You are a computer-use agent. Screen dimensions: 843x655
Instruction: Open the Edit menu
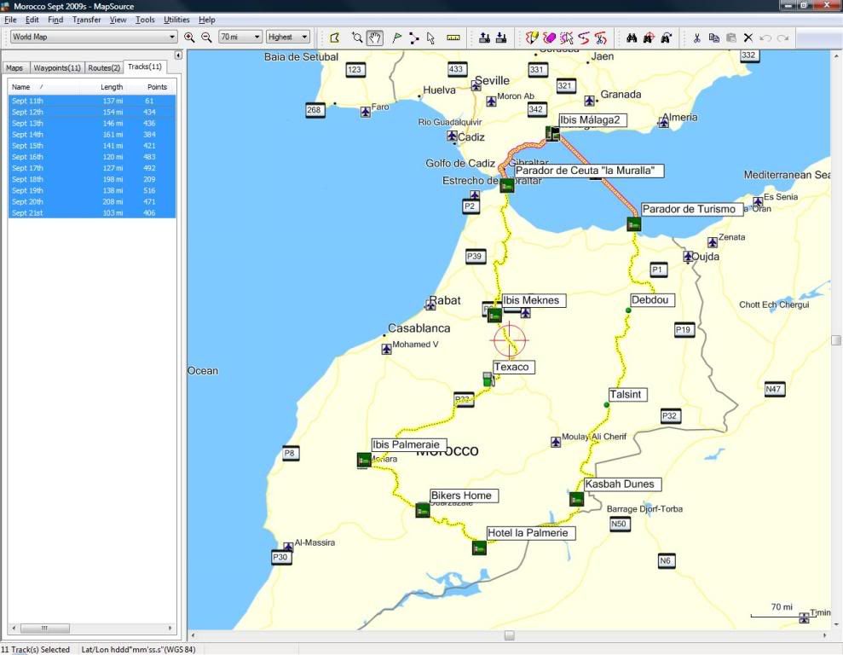pyautogui.click(x=32, y=20)
